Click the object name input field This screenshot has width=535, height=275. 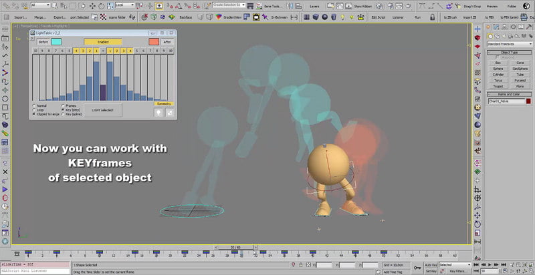pyautogui.click(x=505, y=101)
